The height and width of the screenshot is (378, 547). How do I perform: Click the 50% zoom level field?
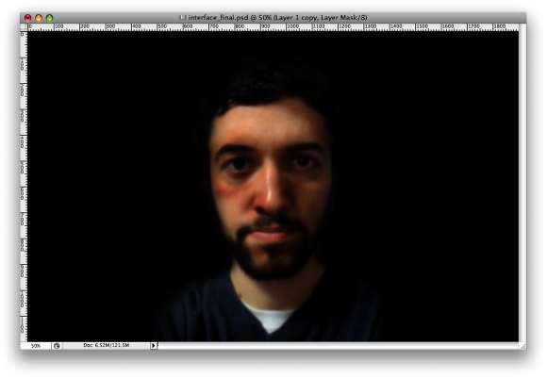[36, 346]
